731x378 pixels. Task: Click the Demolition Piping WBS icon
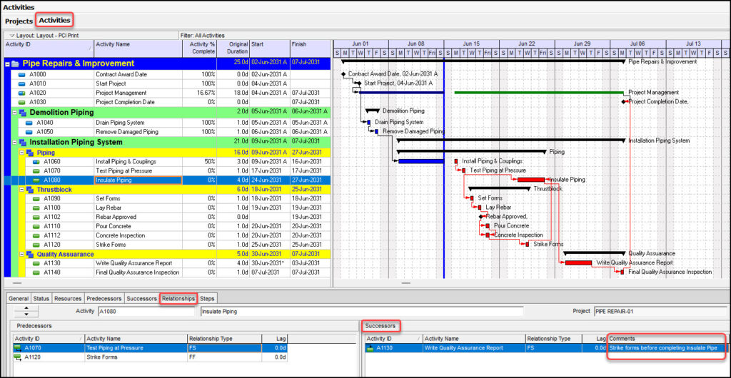pos(22,113)
